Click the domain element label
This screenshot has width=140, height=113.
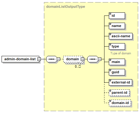[72, 59]
